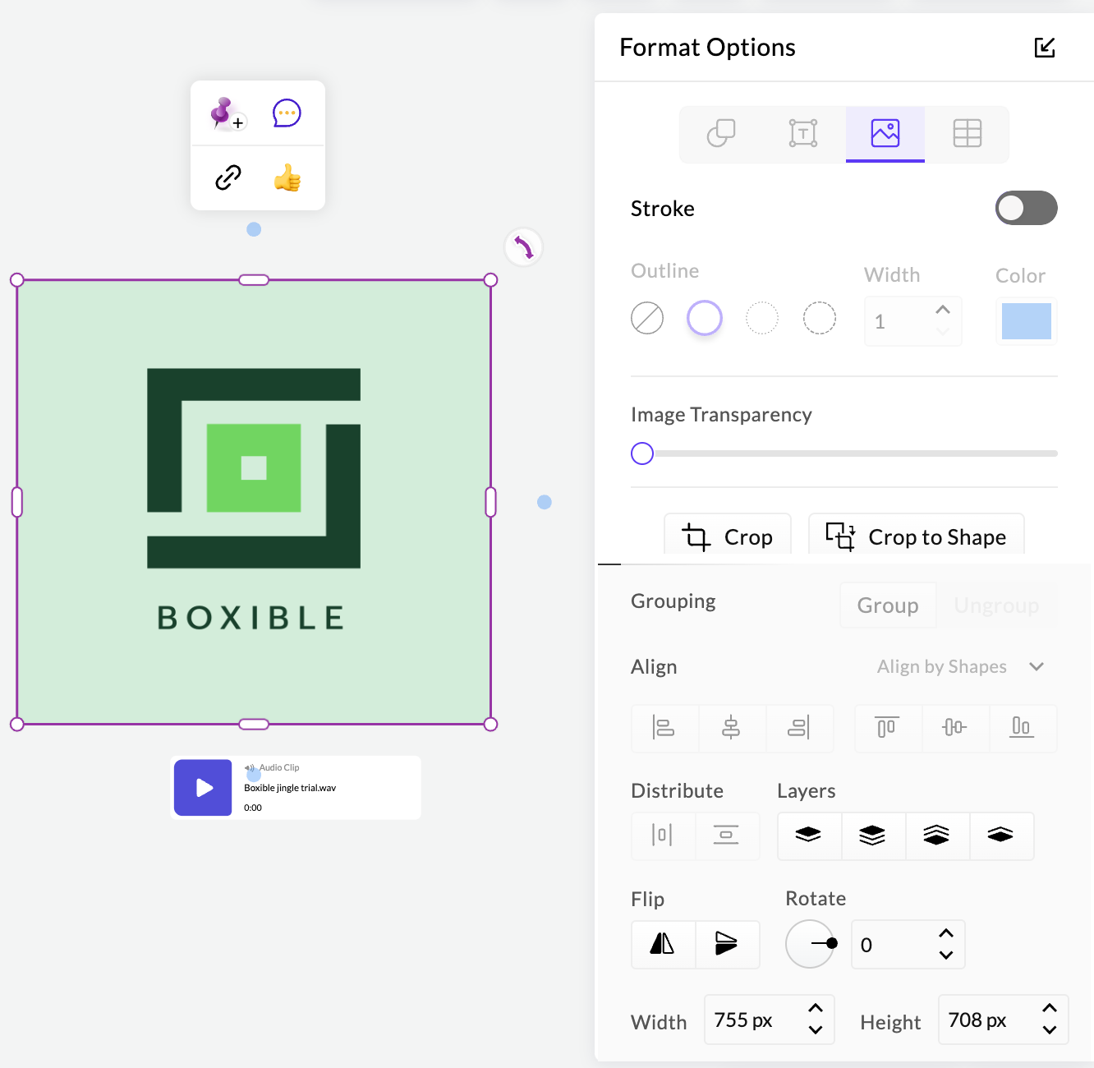Viewport: 1094px width, 1068px height.
Task: Align objects to horizontal center
Action: coord(732,728)
